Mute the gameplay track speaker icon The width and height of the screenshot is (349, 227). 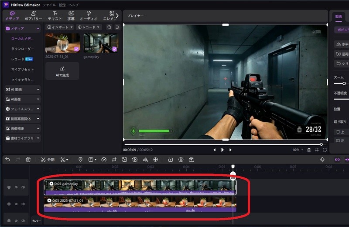(x=23, y=187)
